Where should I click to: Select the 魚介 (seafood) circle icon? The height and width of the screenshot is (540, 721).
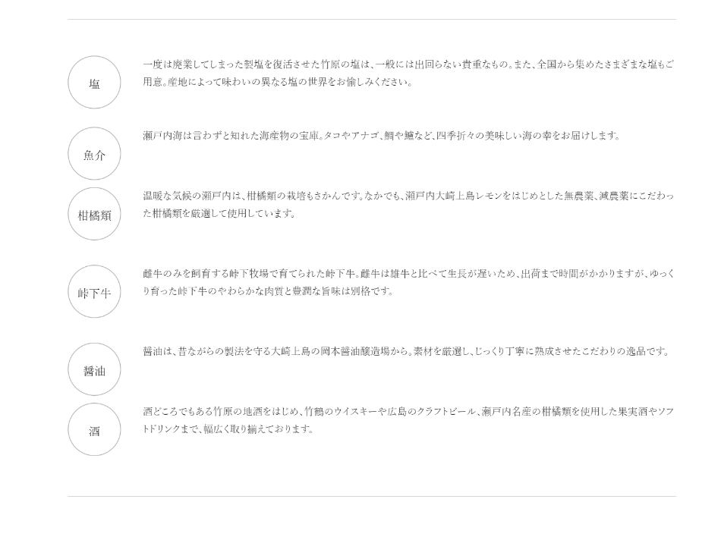click(94, 154)
